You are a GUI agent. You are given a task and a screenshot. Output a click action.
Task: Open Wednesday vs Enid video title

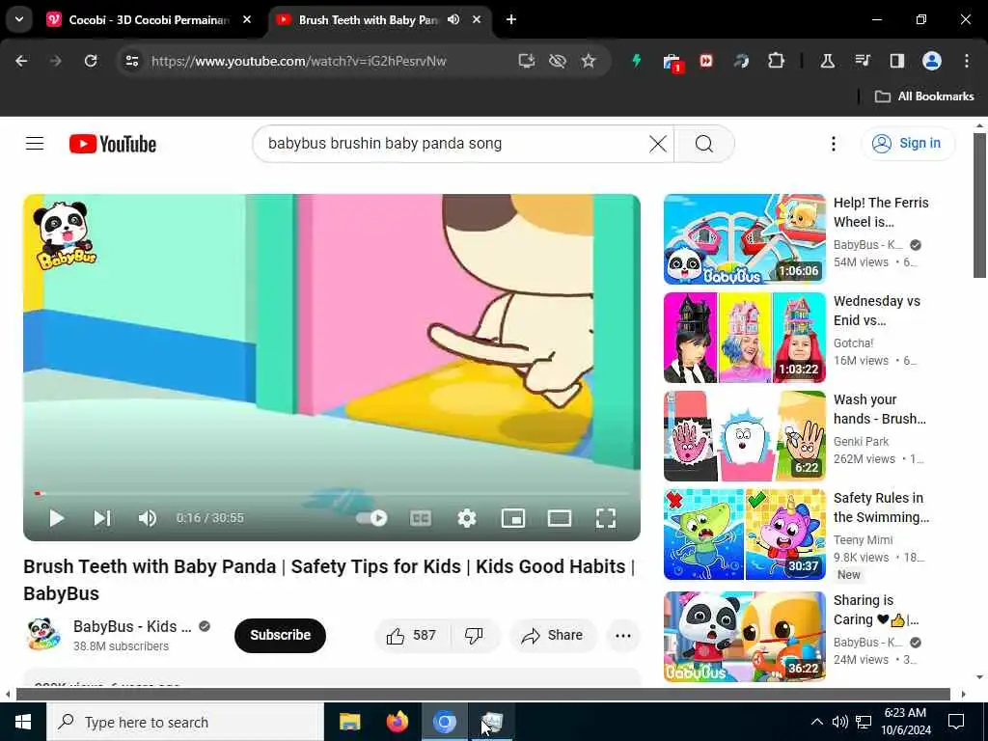click(876, 311)
